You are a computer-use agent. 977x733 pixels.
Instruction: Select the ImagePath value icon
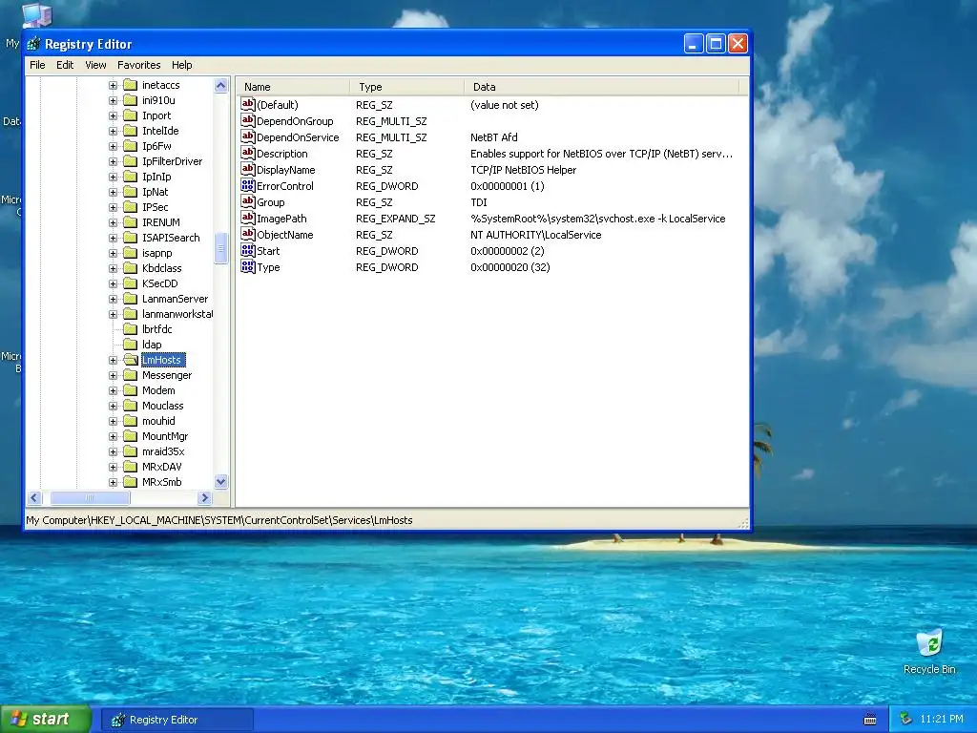pos(248,218)
